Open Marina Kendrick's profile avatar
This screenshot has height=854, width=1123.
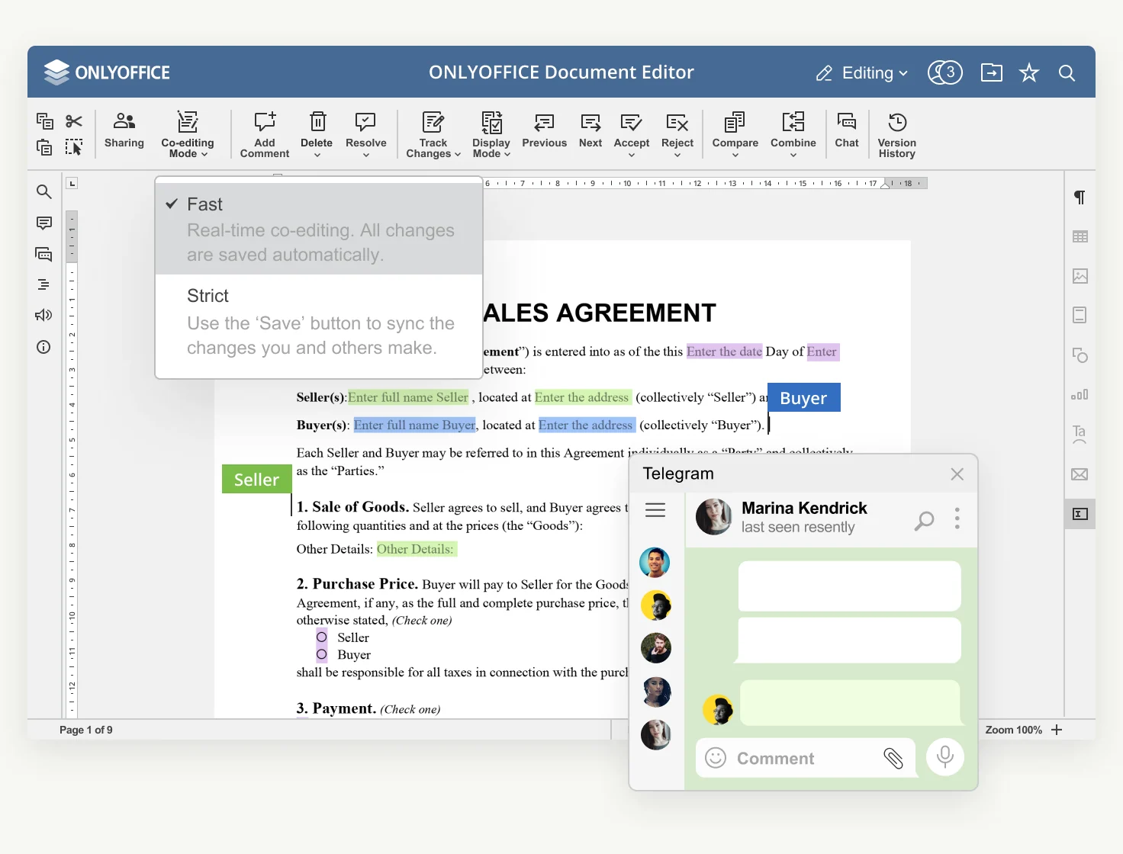pyautogui.click(x=714, y=517)
